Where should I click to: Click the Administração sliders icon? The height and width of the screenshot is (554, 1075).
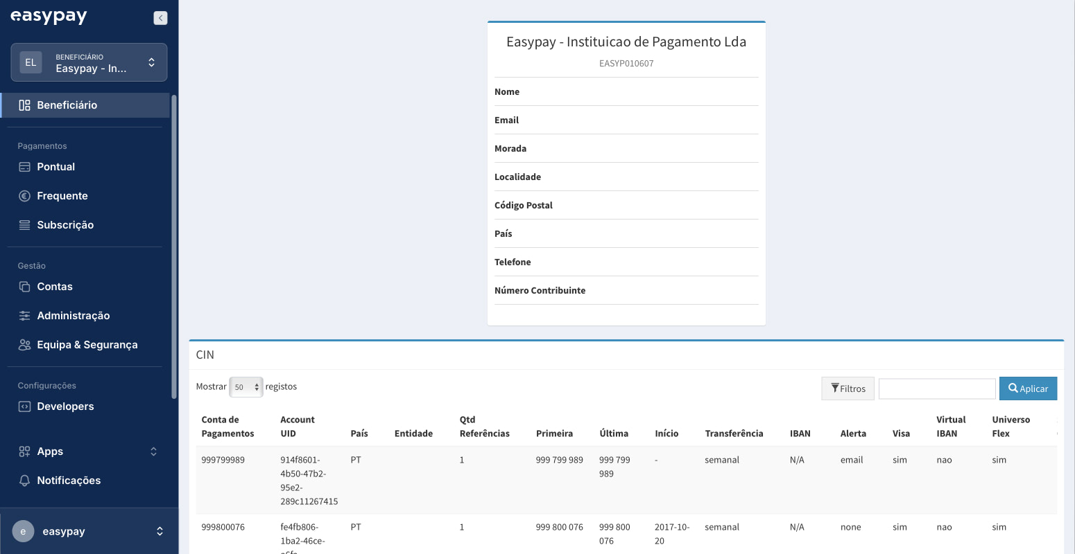point(24,316)
